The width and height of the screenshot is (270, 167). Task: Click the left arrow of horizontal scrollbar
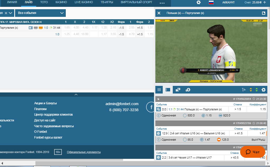[x=2, y=163]
